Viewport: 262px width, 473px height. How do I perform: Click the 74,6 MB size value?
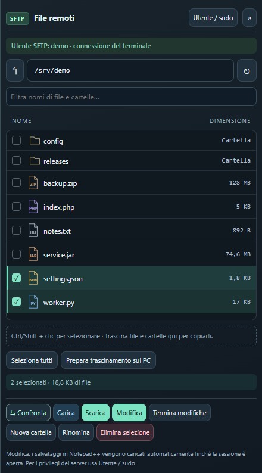[x=238, y=254]
